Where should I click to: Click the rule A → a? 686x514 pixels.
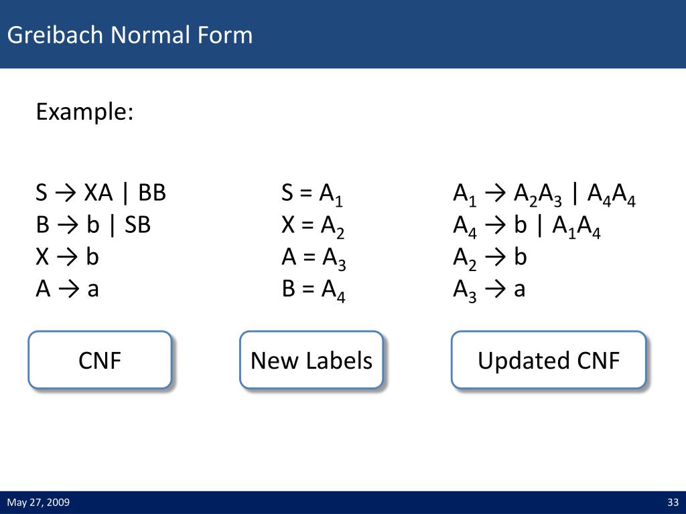pos(68,289)
